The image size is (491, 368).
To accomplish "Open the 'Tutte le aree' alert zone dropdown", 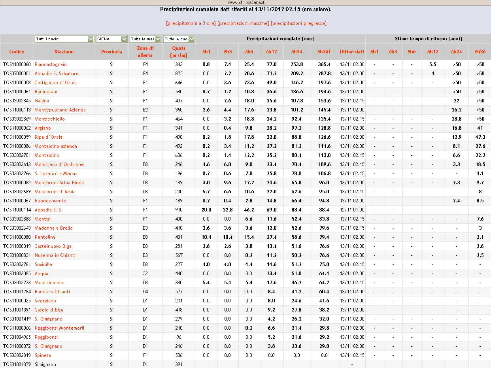I will [145, 39].
